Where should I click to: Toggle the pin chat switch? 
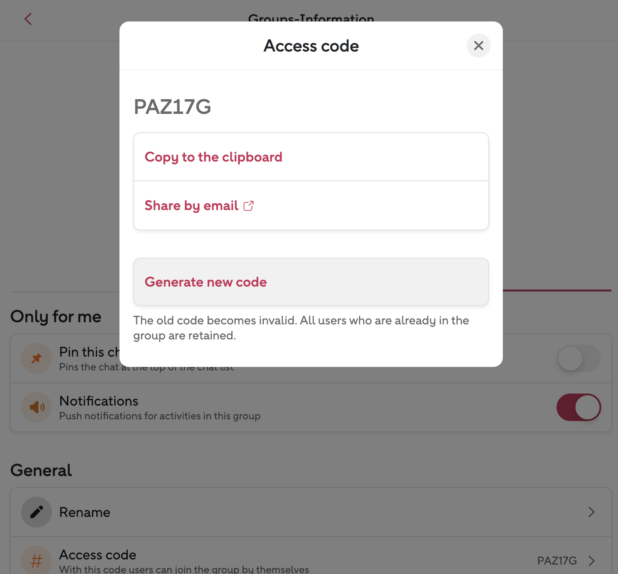pyautogui.click(x=578, y=358)
